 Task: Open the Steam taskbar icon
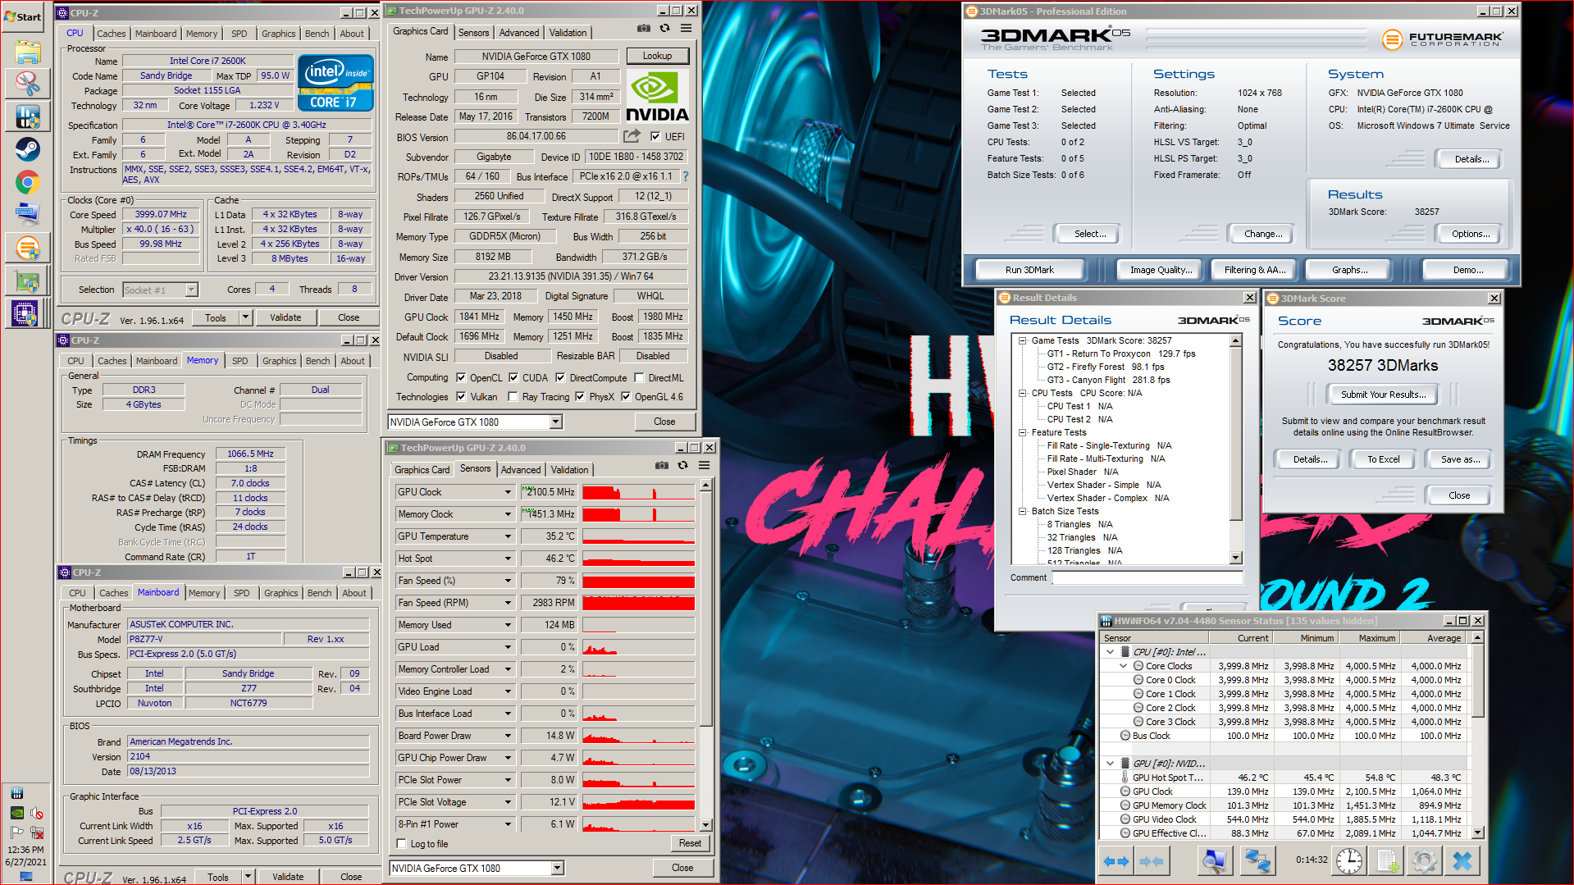pyautogui.click(x=27, y=149)
